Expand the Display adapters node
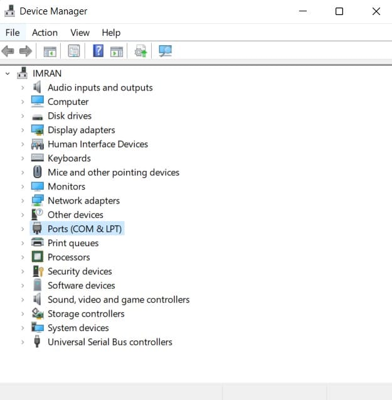Screen dimensions: 392x400 23,130
